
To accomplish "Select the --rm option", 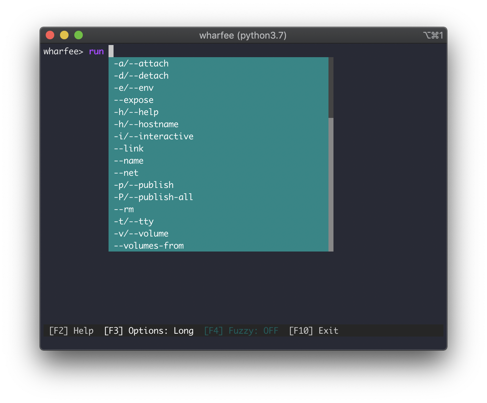I will [218, 209].
